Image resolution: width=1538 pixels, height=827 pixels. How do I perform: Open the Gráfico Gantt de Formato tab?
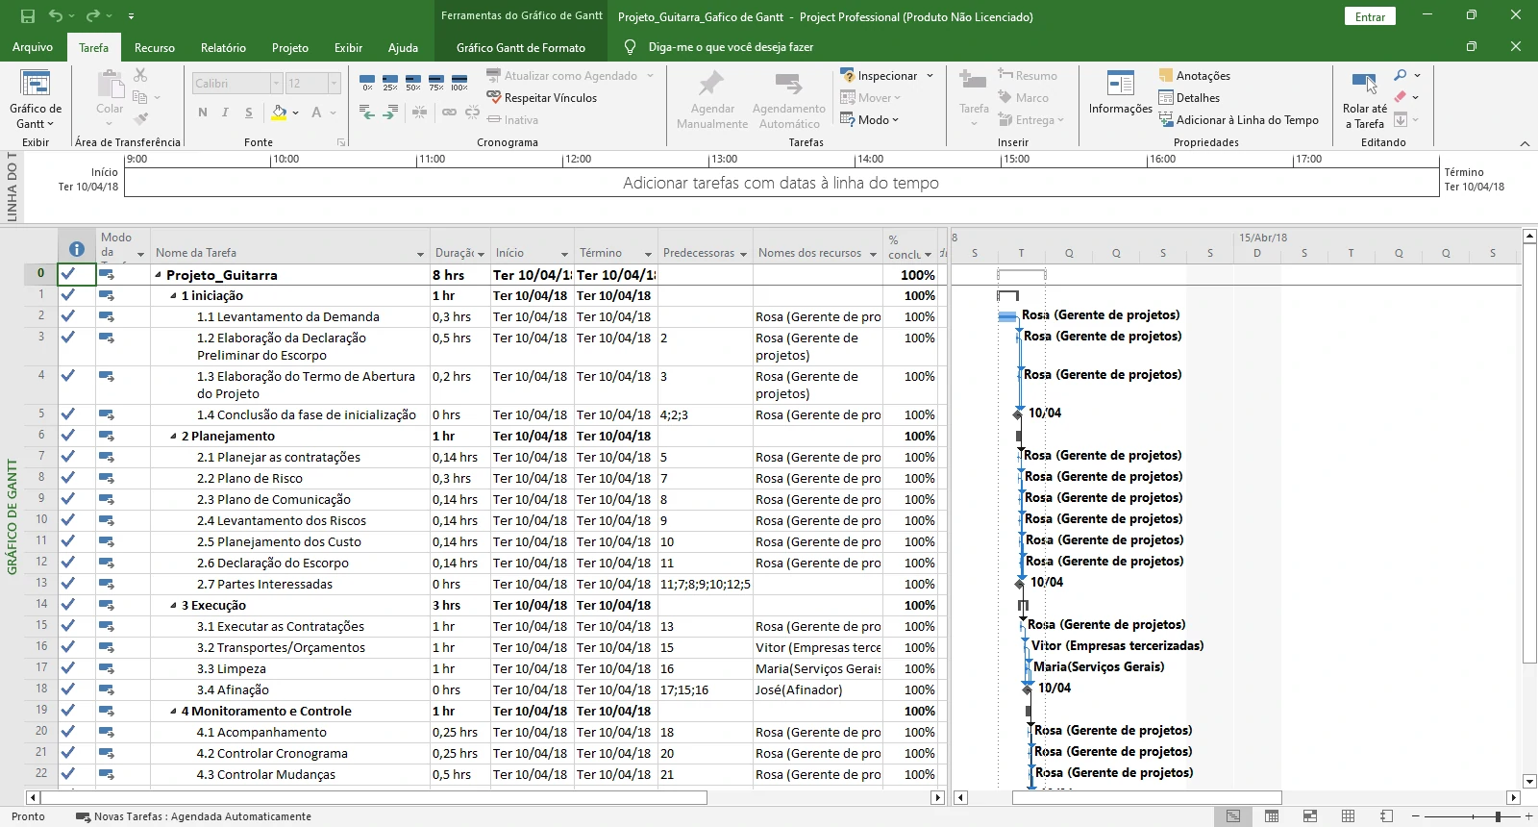point(521,47)
